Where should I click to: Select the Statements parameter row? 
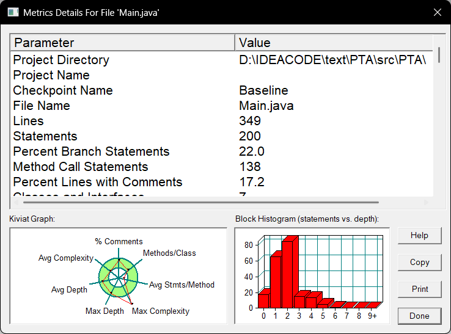point(221,136)
